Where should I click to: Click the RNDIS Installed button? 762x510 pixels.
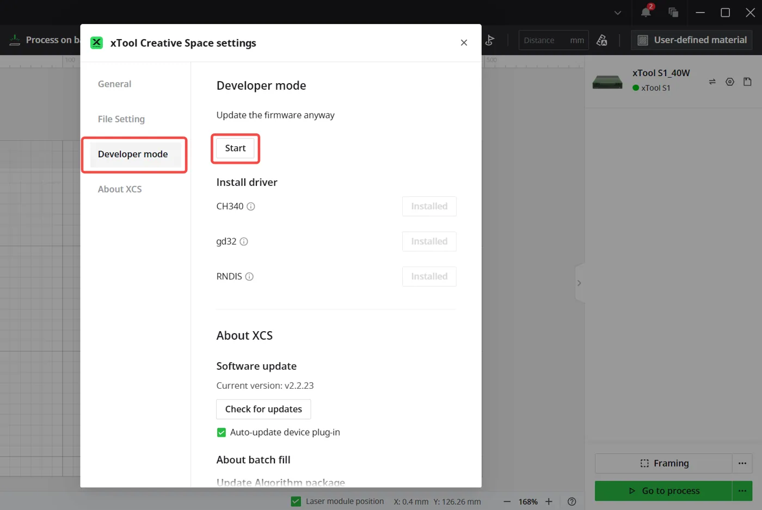[x=429, y=276]
